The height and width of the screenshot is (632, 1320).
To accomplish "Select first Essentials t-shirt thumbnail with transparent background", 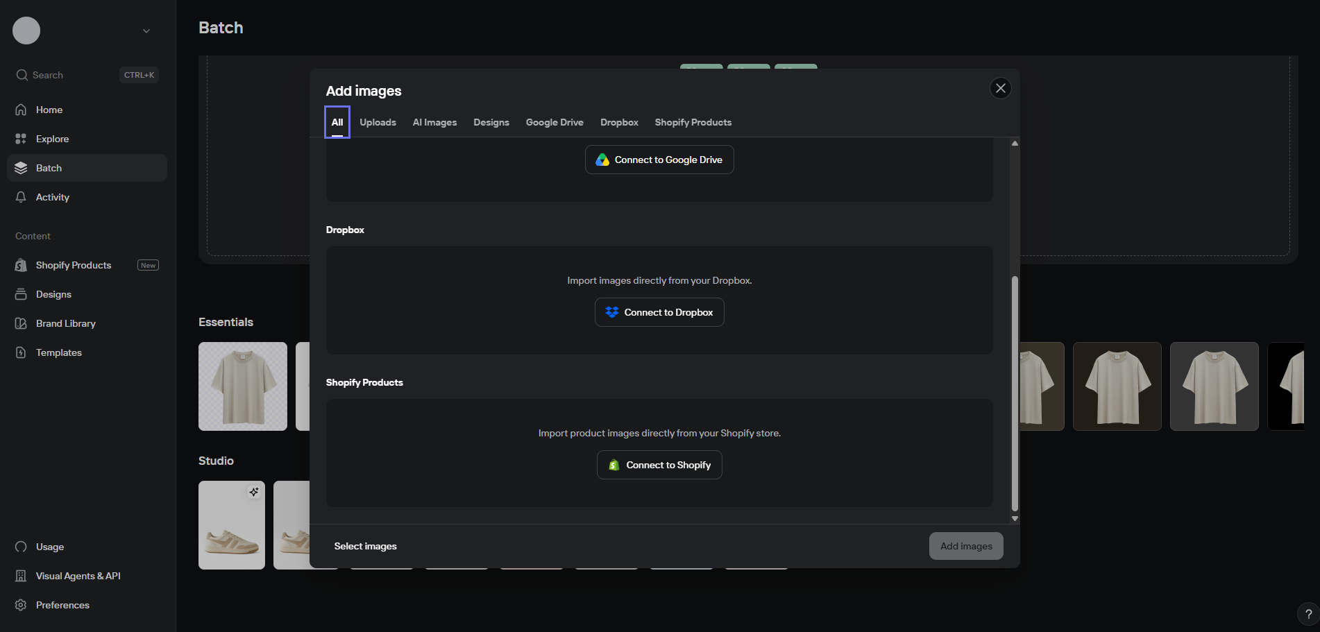I will point(243,386).
